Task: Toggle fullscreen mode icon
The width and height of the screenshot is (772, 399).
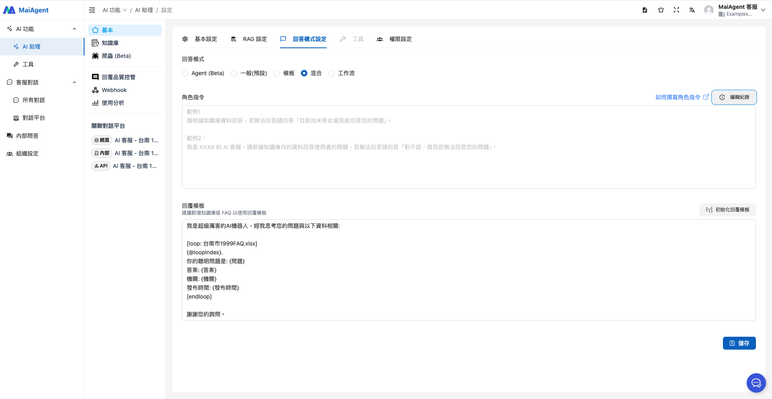Action: (x=676, y=10)
